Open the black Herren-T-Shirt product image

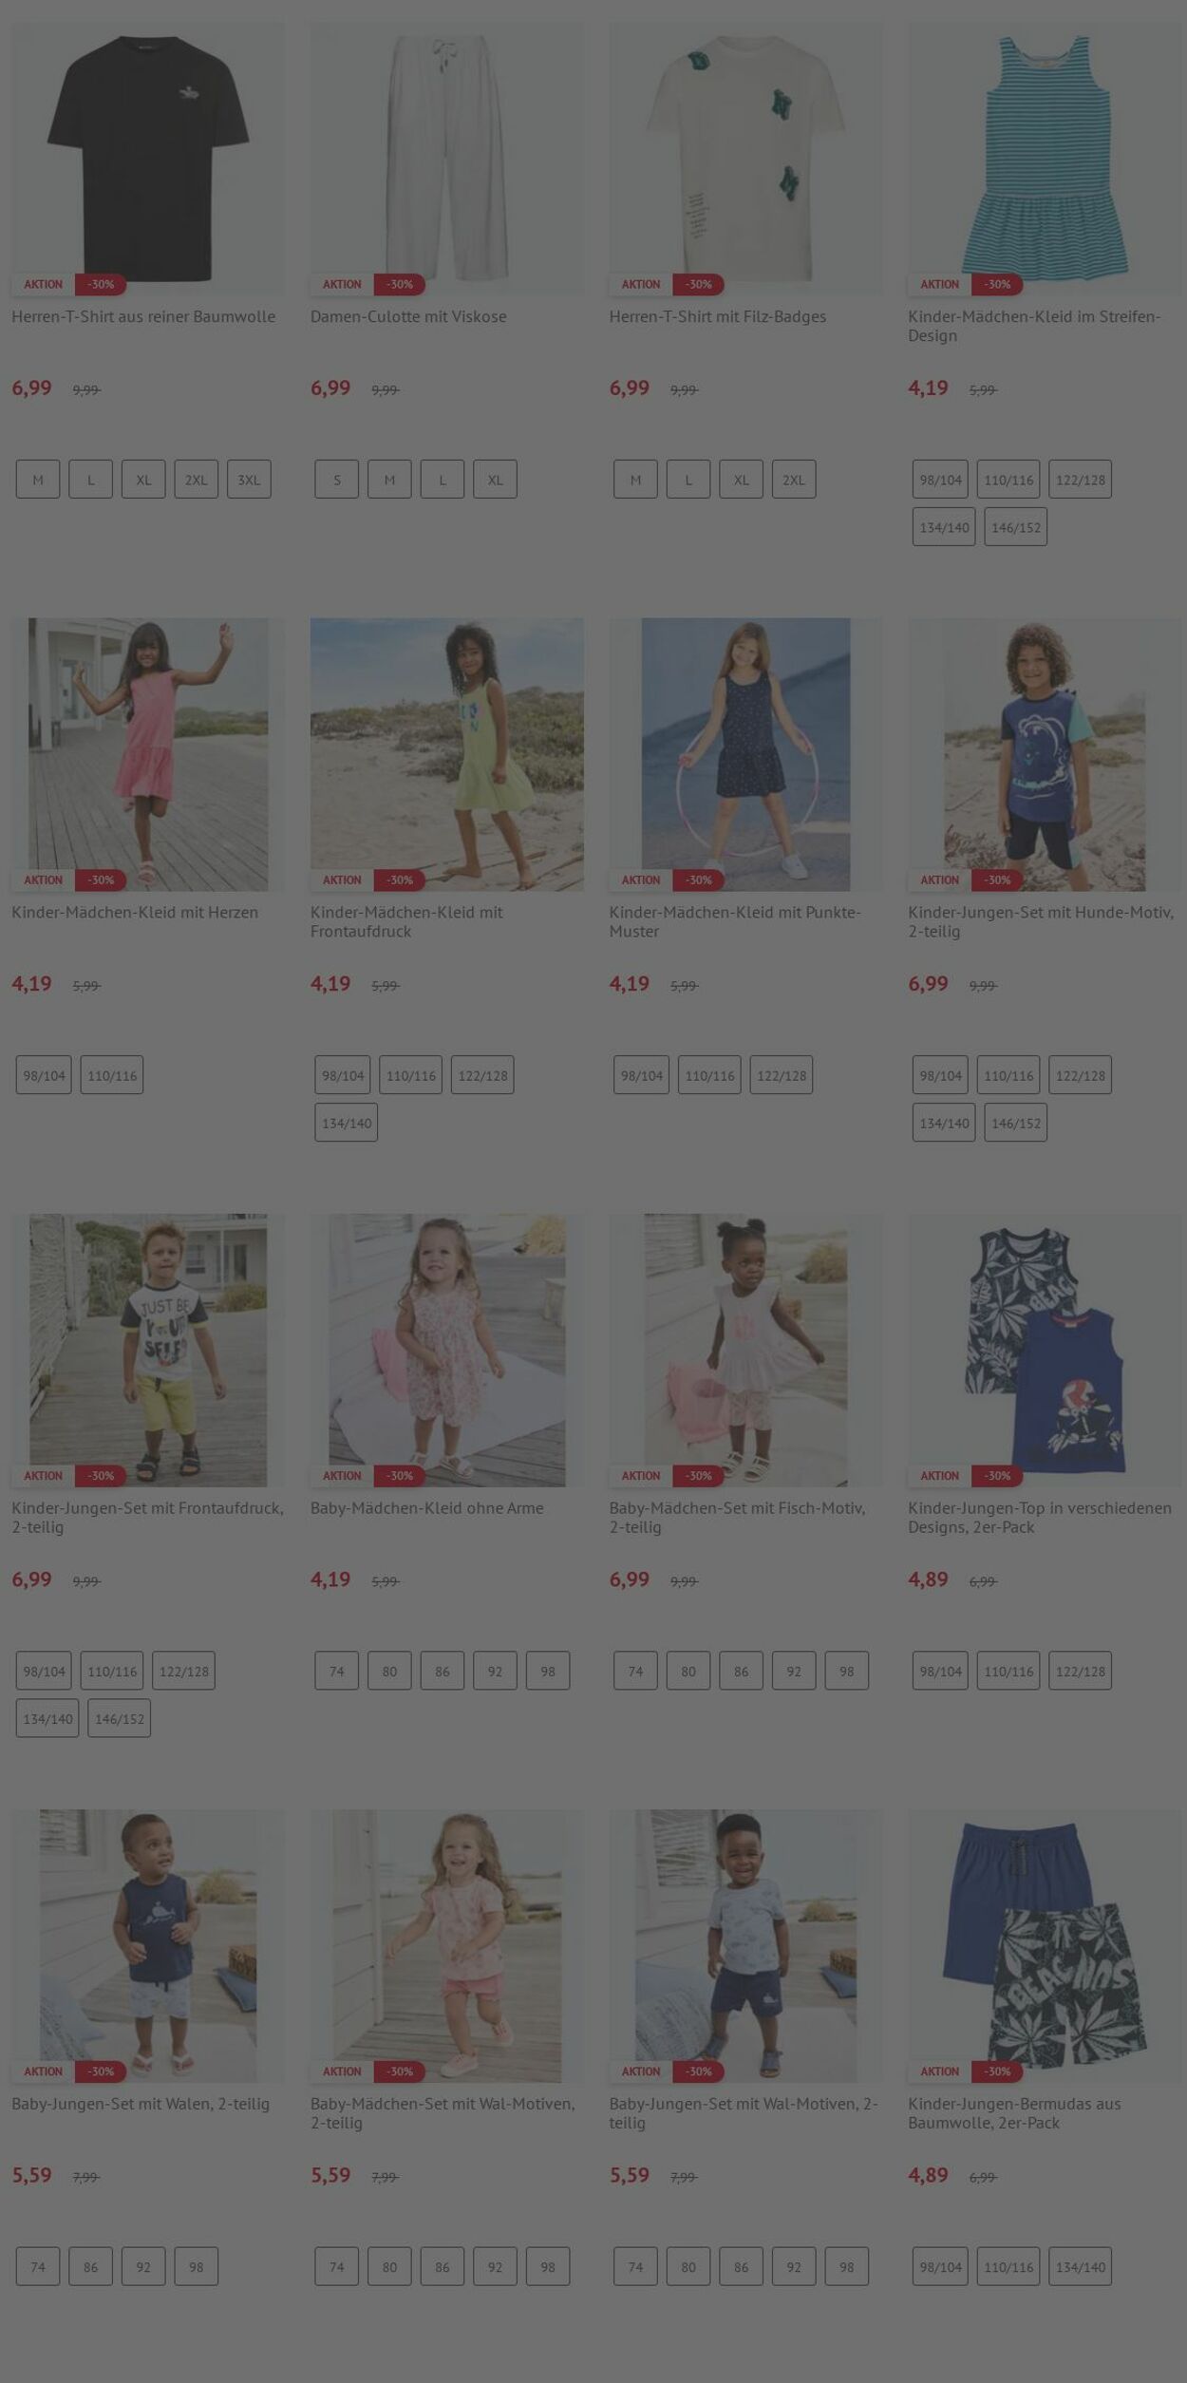pos(148,159)
